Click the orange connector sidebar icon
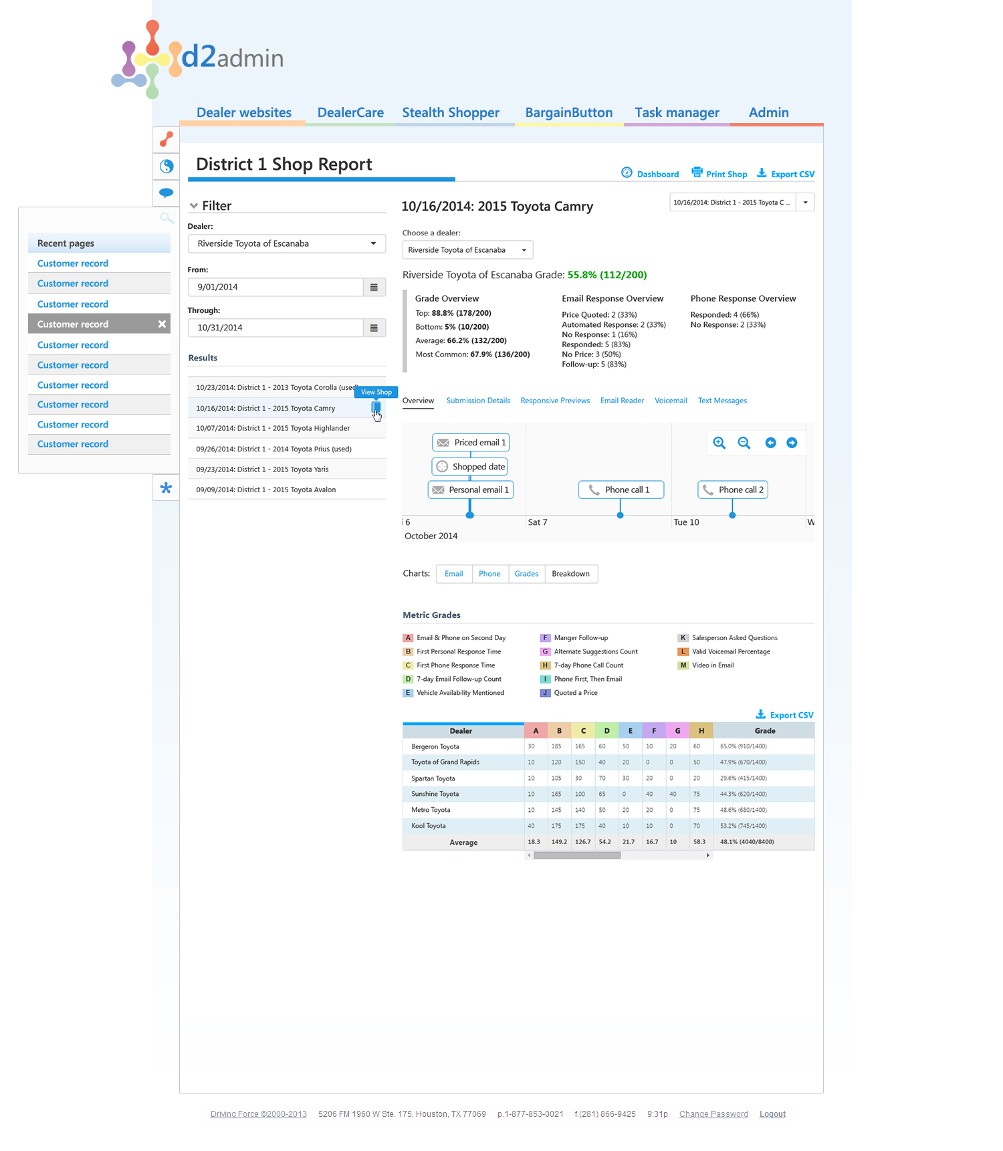The height and width of the screenshot is (1151, 1003). 166,139
